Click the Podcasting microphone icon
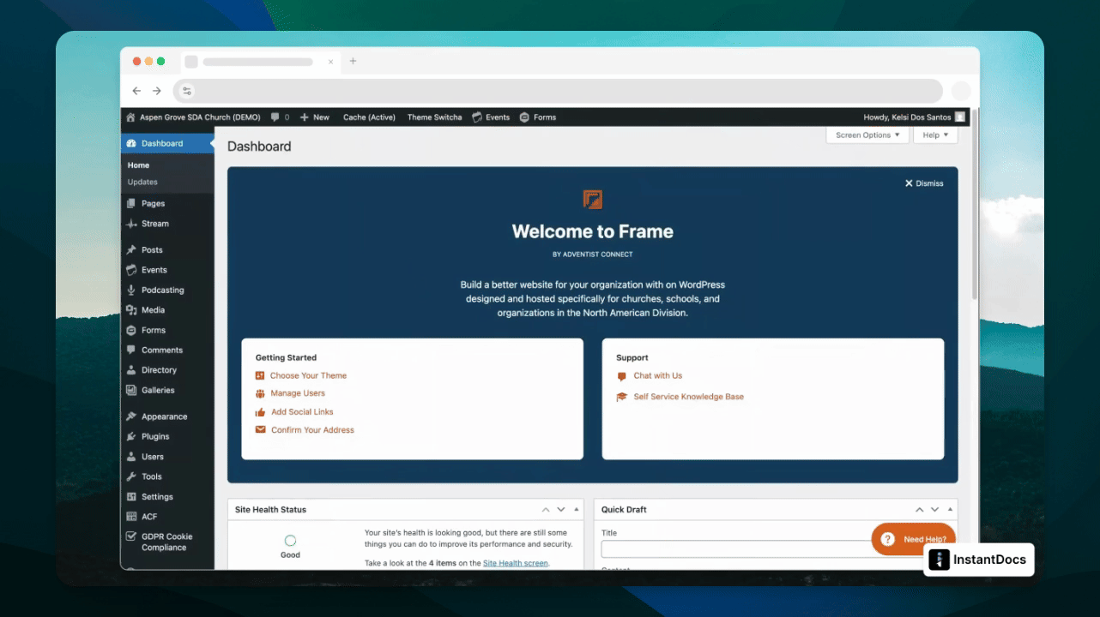The image size is (1100, 617). [x=131, y=291]
